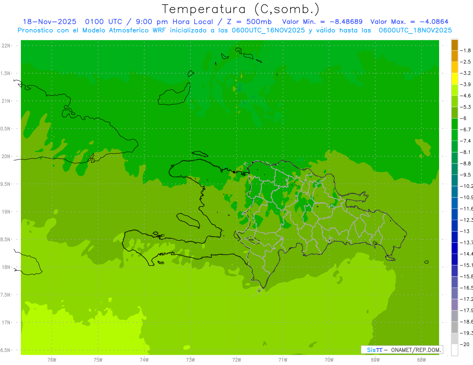473x365 pixels.
Task: Click the '-9.5' legend value
Action: (x=466, y=175)
